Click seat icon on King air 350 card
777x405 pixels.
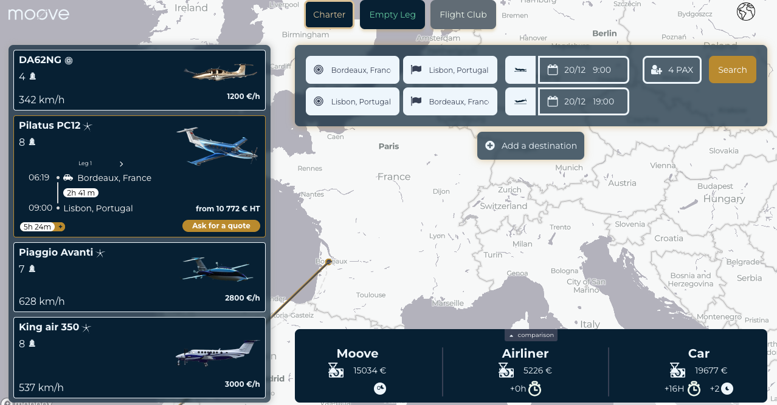coord(32,344)
